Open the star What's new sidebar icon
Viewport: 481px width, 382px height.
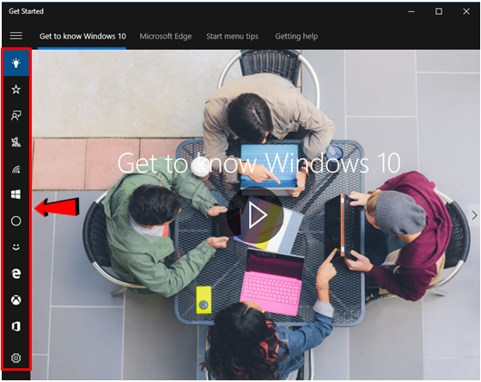[x=16, y=89]
